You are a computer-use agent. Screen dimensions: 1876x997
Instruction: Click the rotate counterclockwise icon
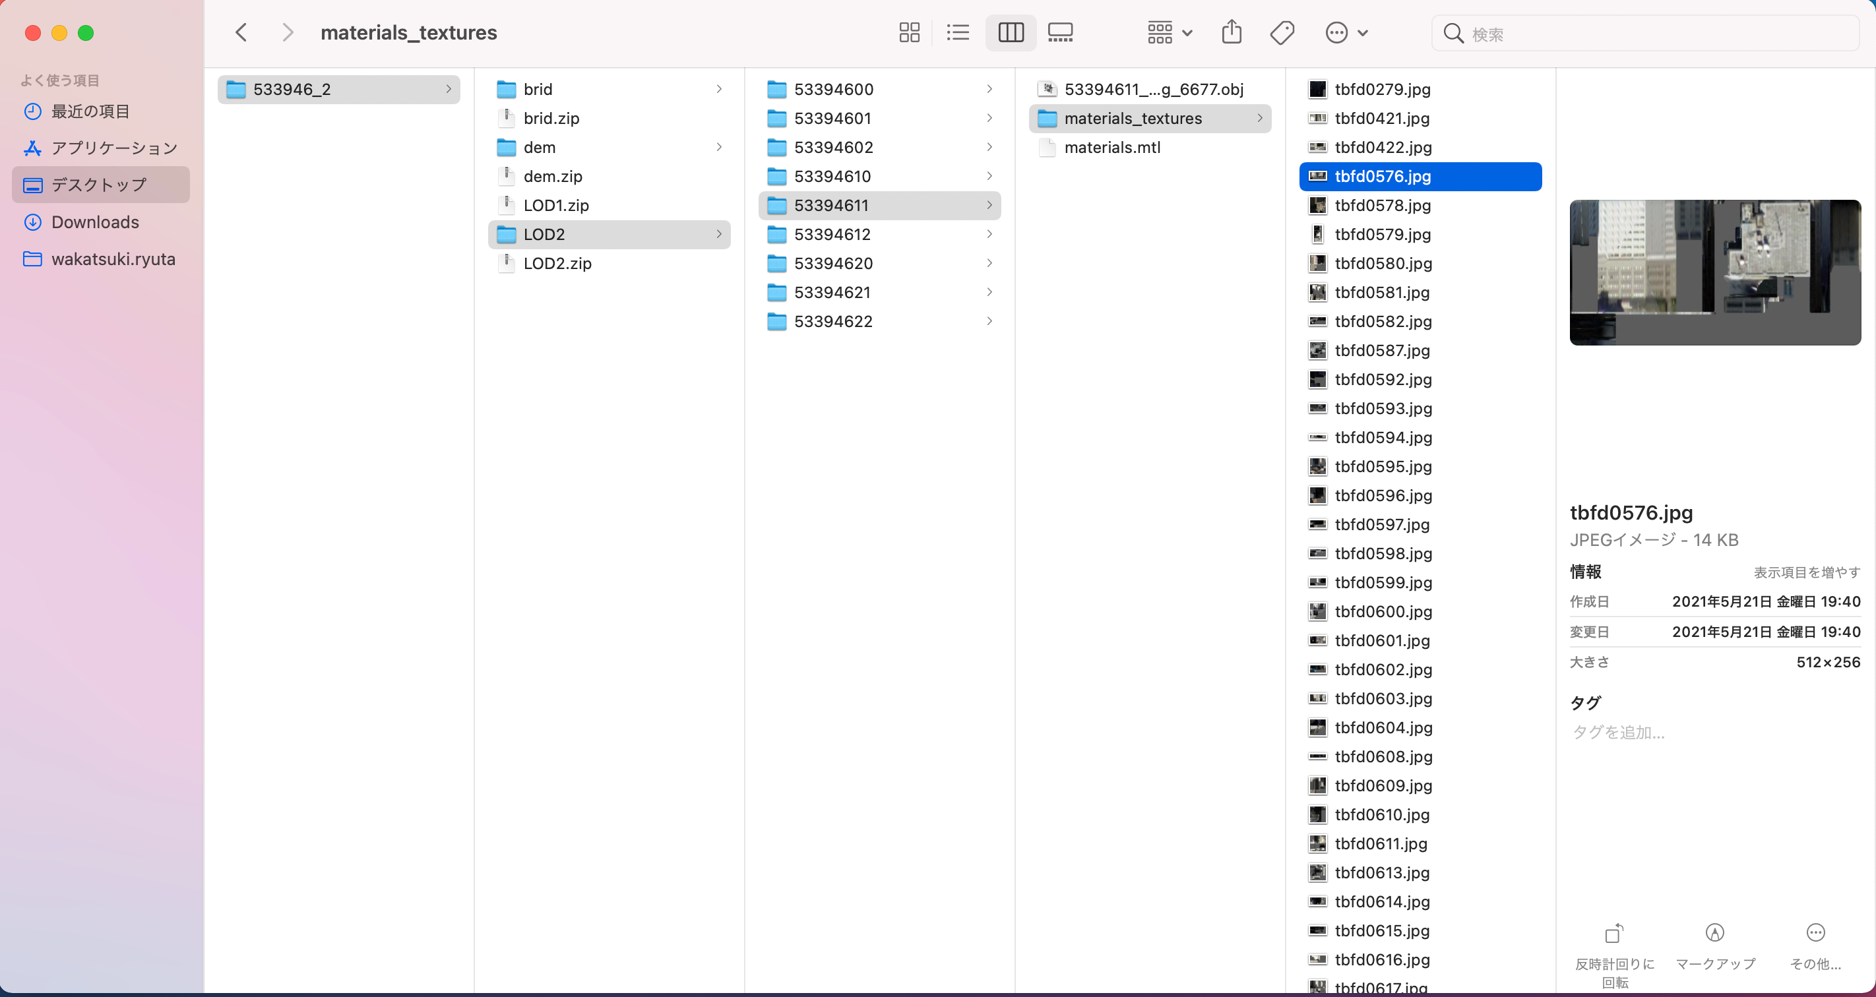point(1614,932)
